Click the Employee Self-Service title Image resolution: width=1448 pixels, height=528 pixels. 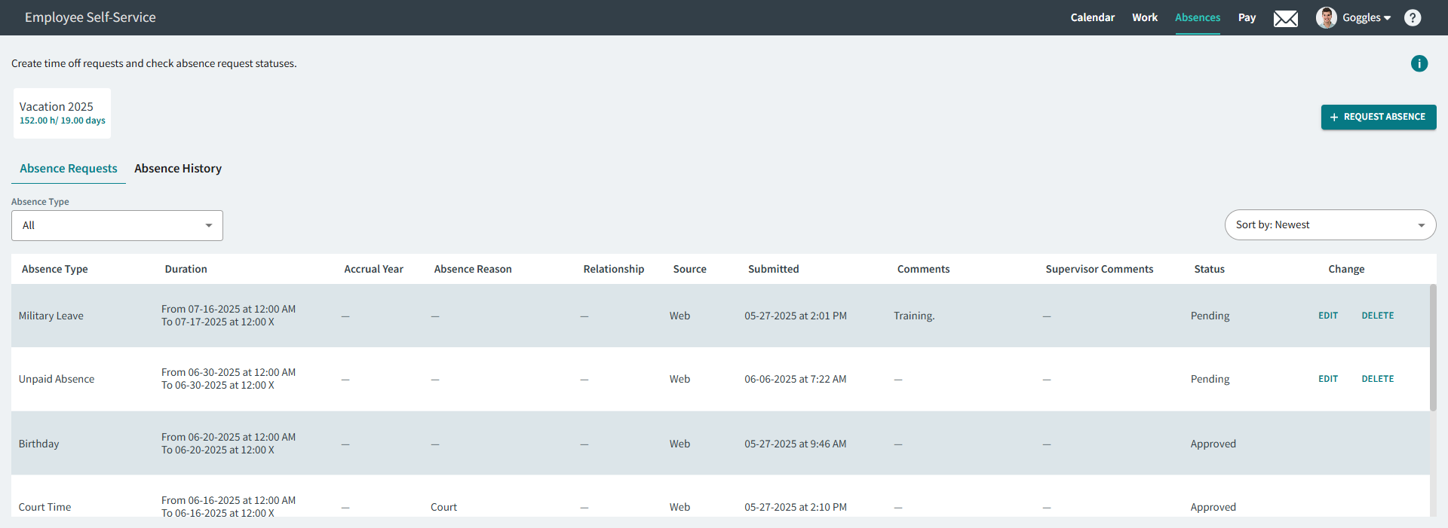(90, 17)
